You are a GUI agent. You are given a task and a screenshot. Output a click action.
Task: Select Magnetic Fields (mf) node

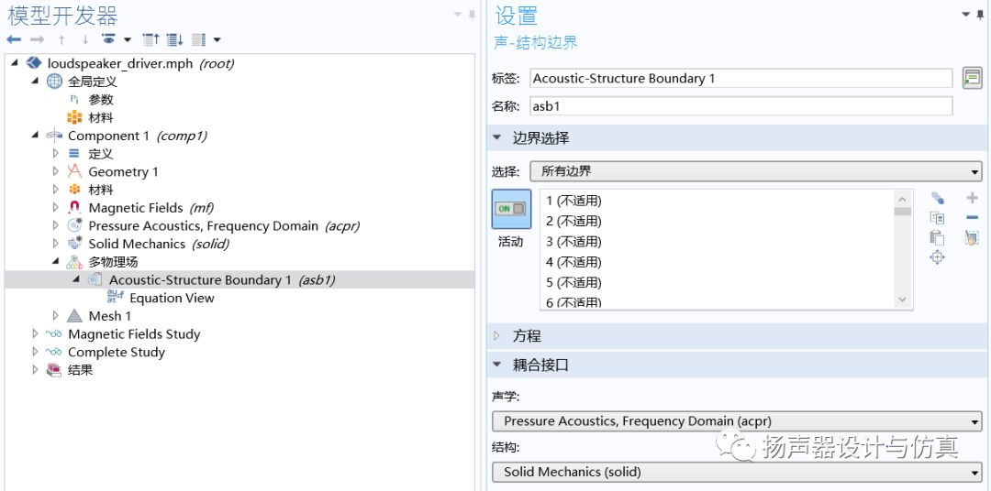151,208
